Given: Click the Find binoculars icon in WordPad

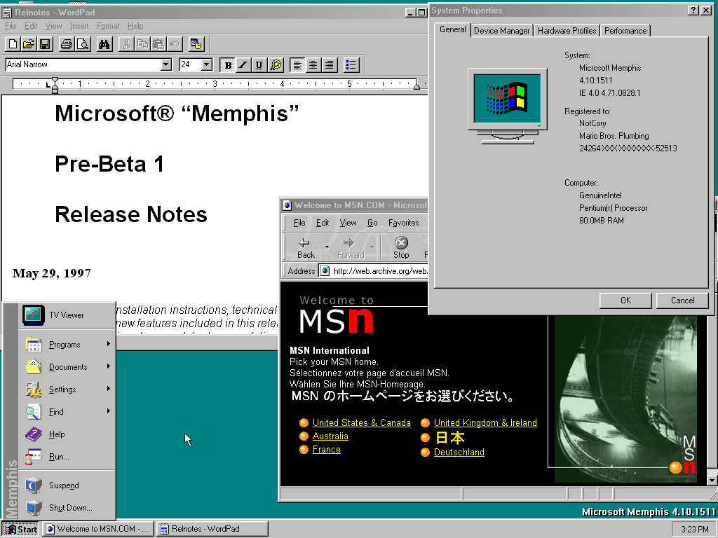Looking at the screenshot, I should point(104,44).
